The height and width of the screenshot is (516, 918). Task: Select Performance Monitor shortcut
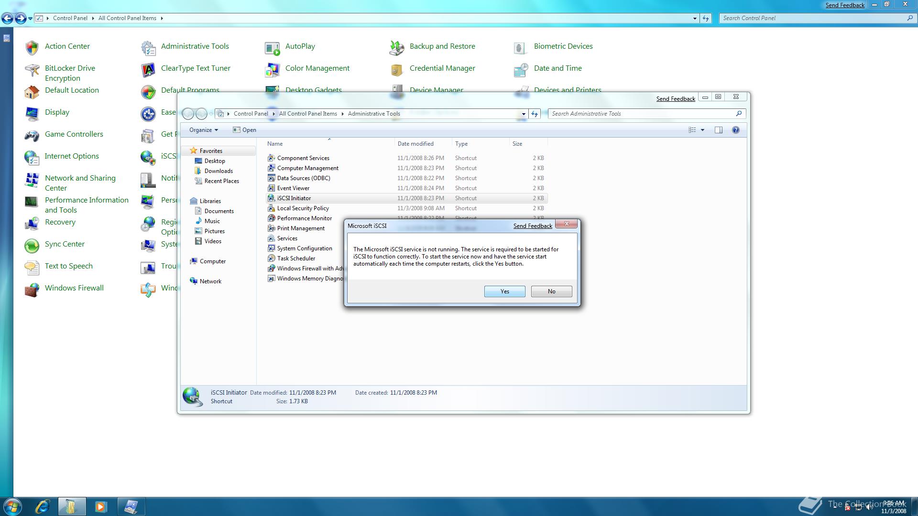pos(305,218)
